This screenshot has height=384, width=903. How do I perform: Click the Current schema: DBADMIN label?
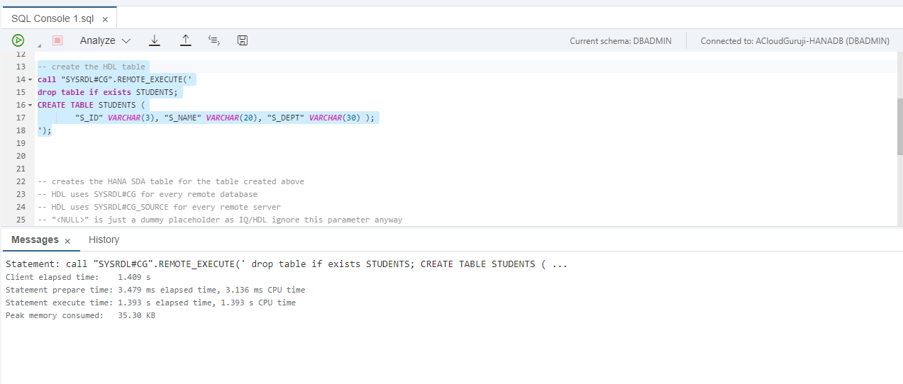(x=620, y=41)
